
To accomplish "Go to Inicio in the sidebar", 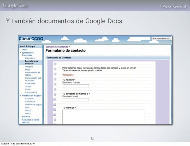I will (25, 49).
